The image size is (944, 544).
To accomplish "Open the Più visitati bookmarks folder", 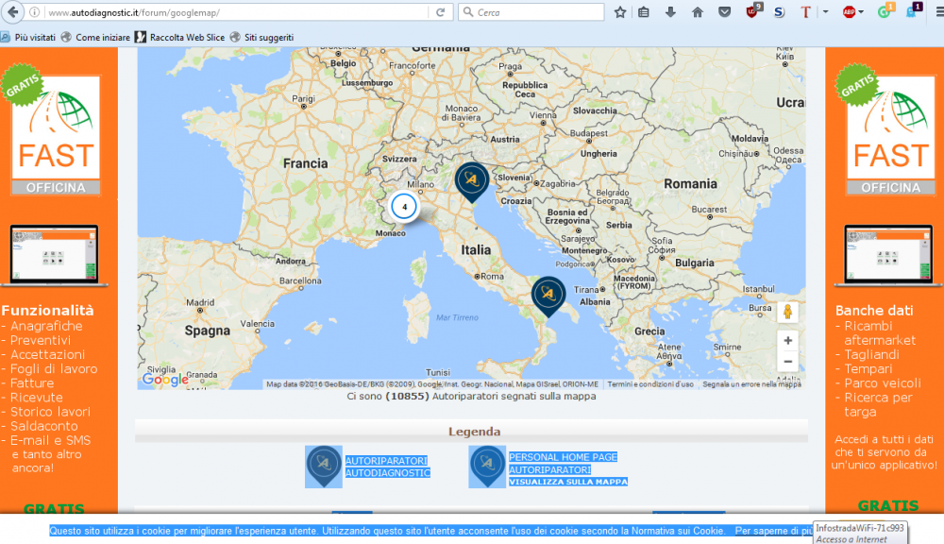I will (29, 37).
